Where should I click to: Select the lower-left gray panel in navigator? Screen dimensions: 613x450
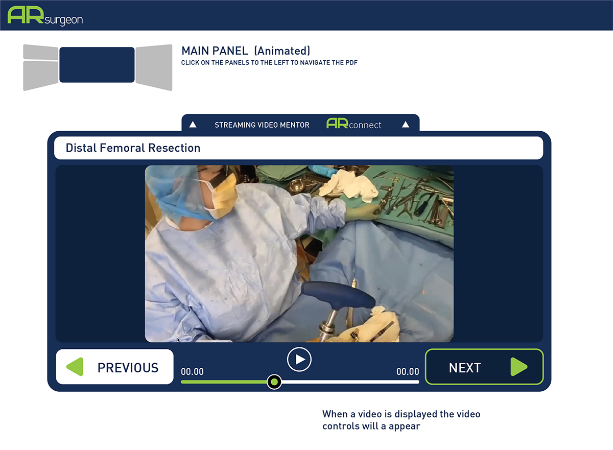click(41, 75)
